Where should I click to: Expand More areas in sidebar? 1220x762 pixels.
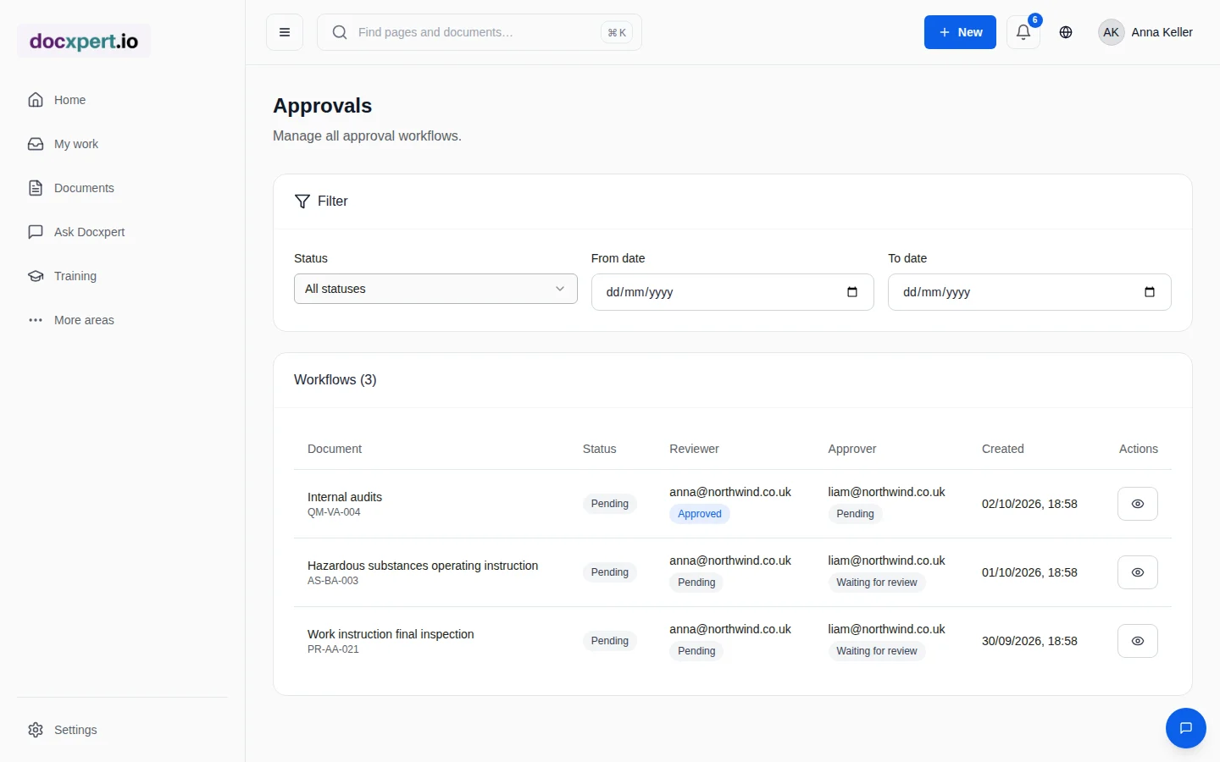[122, 320]
